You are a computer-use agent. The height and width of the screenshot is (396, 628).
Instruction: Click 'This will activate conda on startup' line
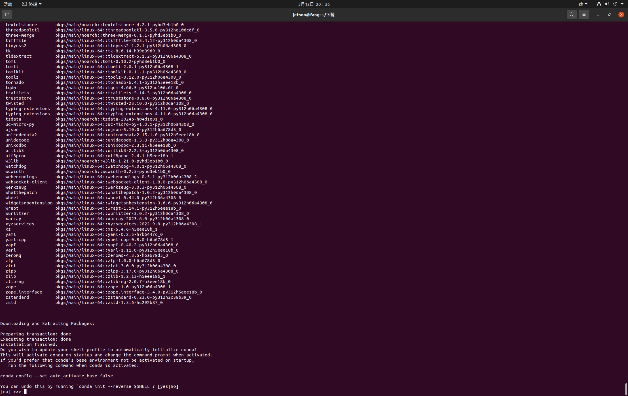point(106,355)
